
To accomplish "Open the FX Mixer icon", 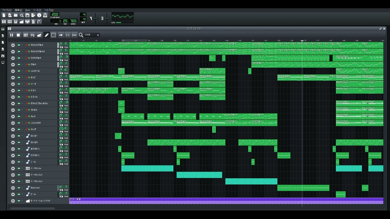I will click(27, 22).
